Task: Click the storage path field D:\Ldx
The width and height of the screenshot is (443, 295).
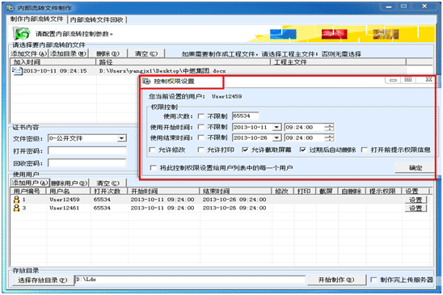Action: coord(190,280)
